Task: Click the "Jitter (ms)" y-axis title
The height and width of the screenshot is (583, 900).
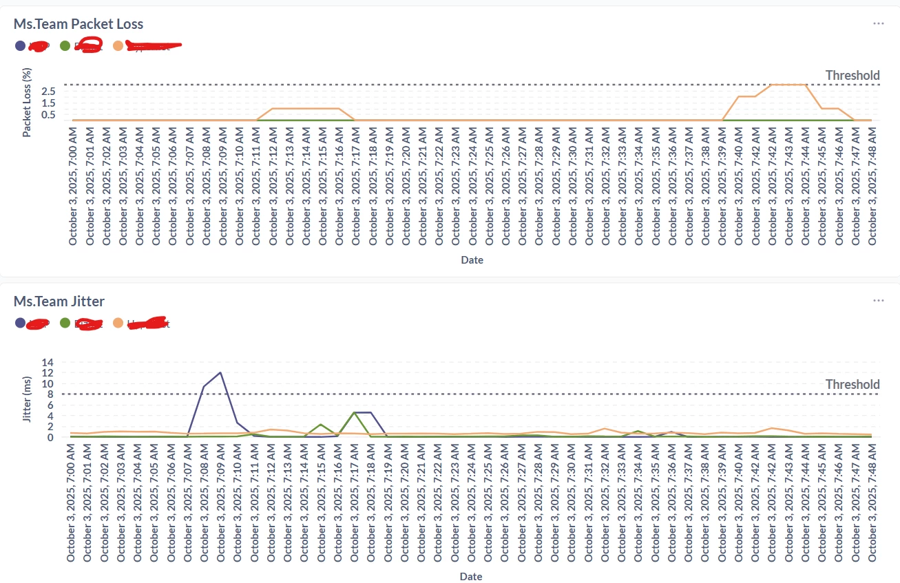Action: coord(27,399)
